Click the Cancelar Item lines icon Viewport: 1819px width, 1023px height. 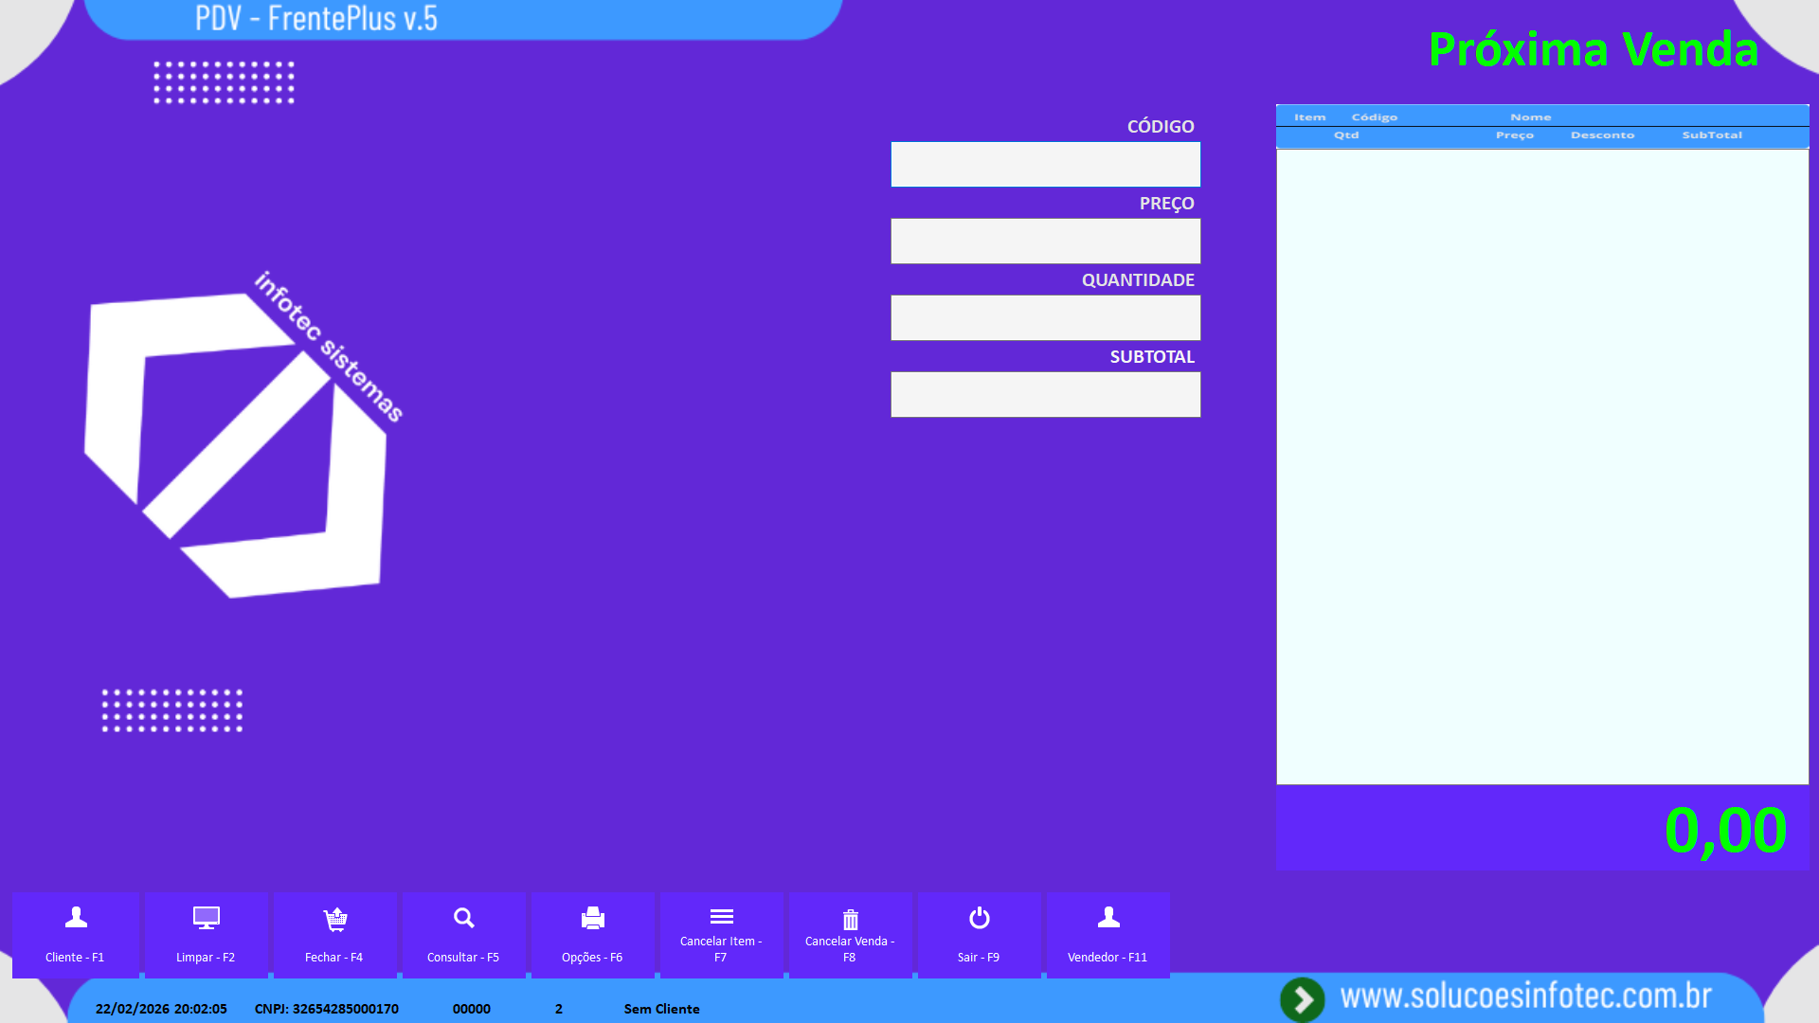point(721,916)
